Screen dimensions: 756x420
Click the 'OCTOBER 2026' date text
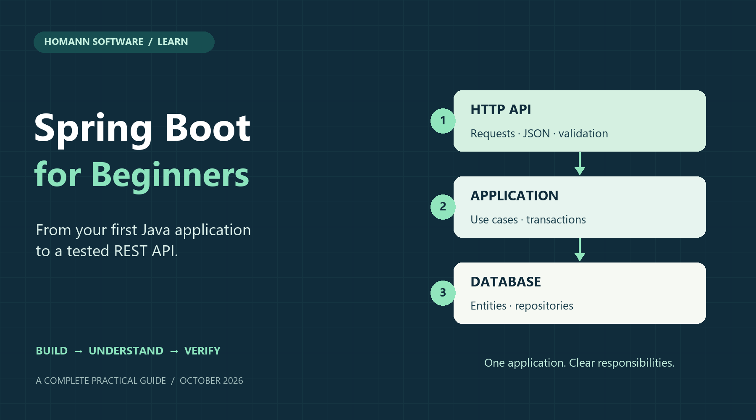click(211, 381)
